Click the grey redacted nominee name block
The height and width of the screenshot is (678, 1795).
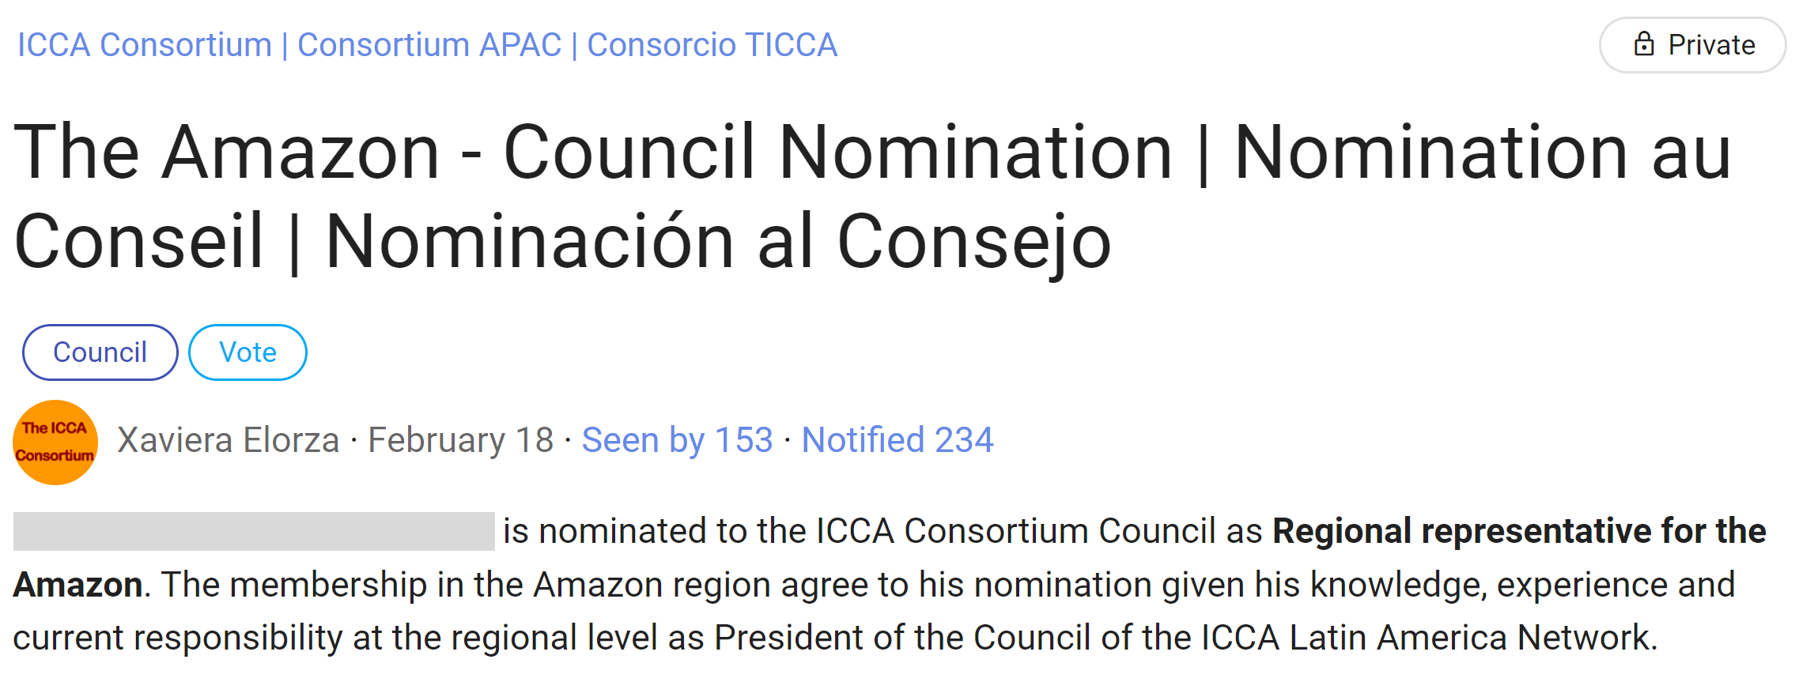(254, 531)
